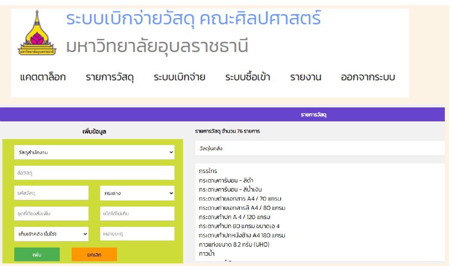
Task: Click the จุดที่ต้องสั่งเพิ่ม input field
Action: click(51, 213)
